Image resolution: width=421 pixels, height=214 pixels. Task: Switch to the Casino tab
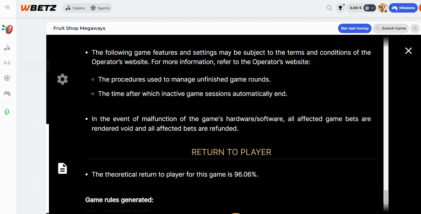75,8
